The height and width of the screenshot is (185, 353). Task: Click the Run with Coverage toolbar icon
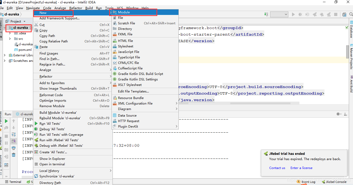click(307, 14)
